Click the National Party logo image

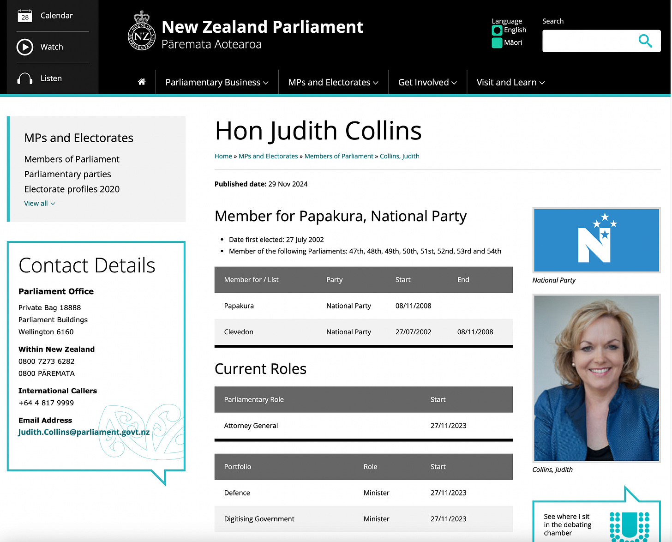tap(596, 240)
